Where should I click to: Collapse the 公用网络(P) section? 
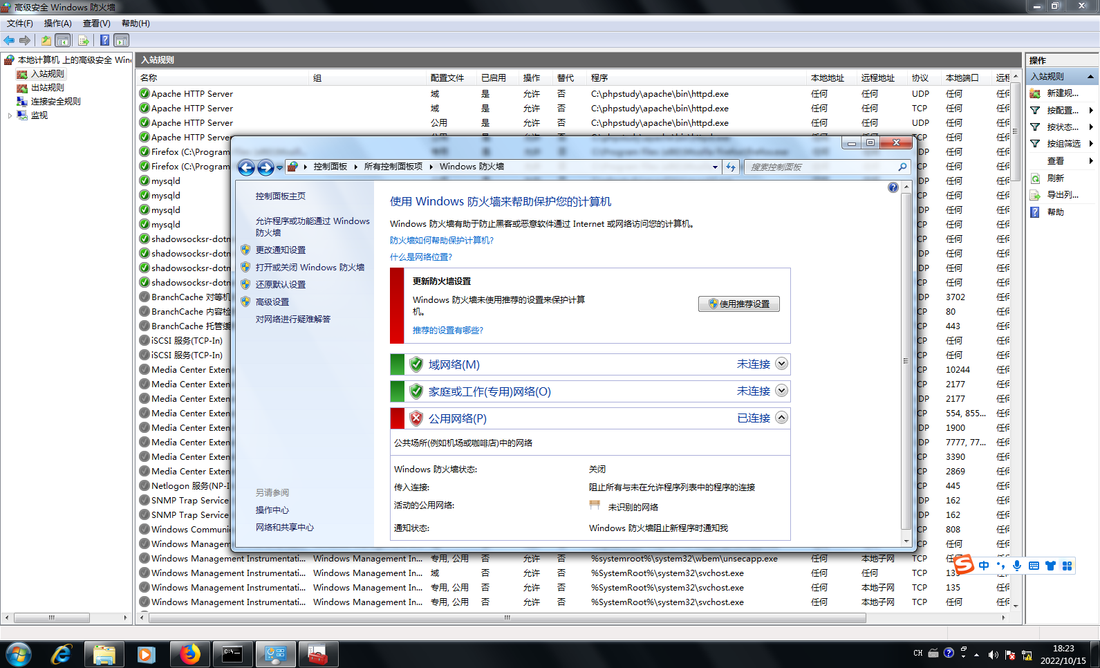[x=781, y=418]
